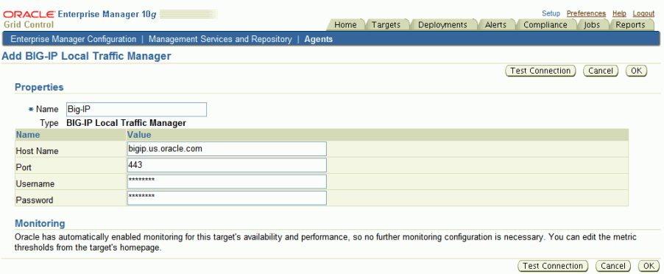Go to the Alerts tab
Image resolution: width=664 pixels, height=274 pixels.
[x=495, y=24]
